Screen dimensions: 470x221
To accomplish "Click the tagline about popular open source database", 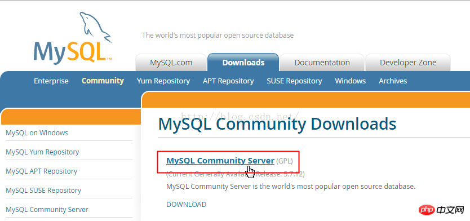I will click(x=218, y=36).
